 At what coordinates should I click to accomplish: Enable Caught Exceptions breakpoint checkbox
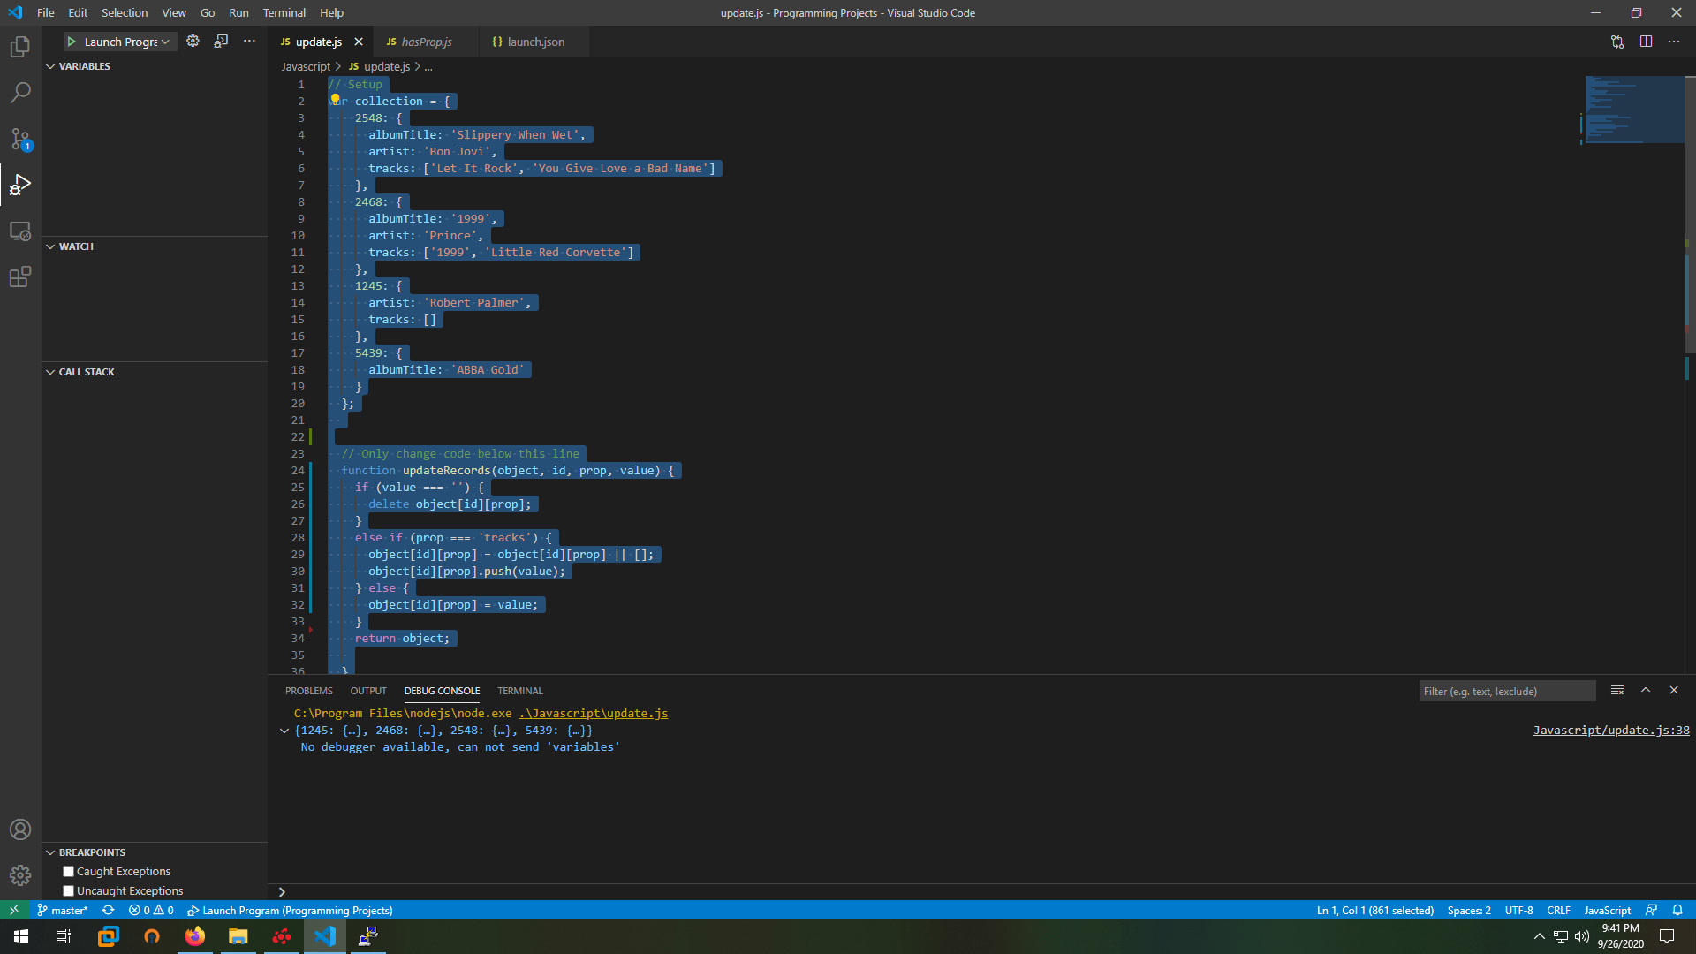click(68, 871)
